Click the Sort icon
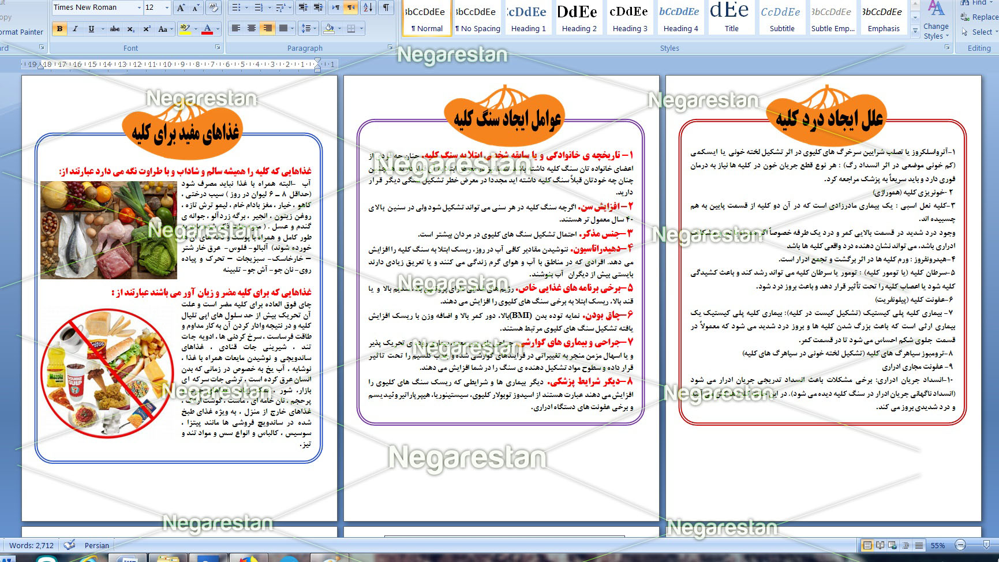This screenshot has height=562, width=999. [x=368, y=8]
